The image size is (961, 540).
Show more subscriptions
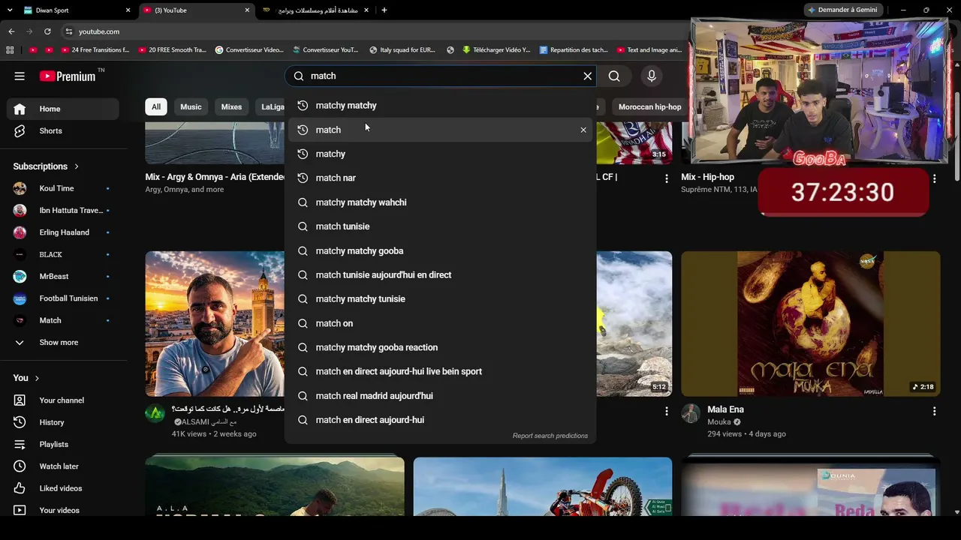pos(63,343)
